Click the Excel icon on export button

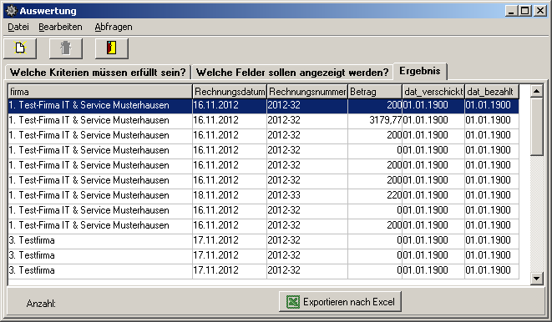(293, 302)
